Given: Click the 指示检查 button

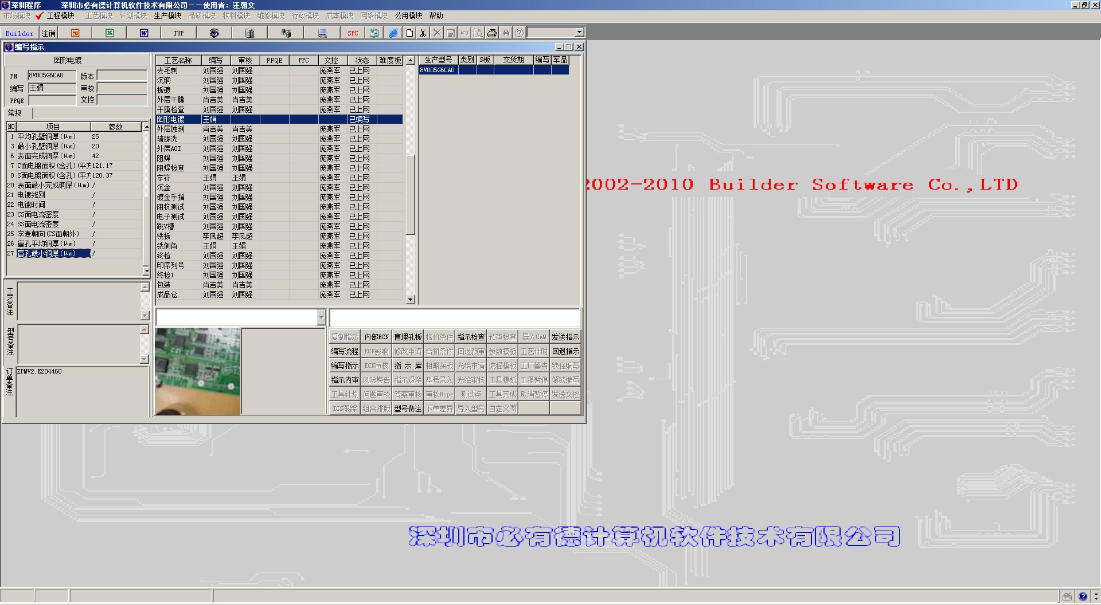Looking at the screenshot, I should (x=471, y=337).
